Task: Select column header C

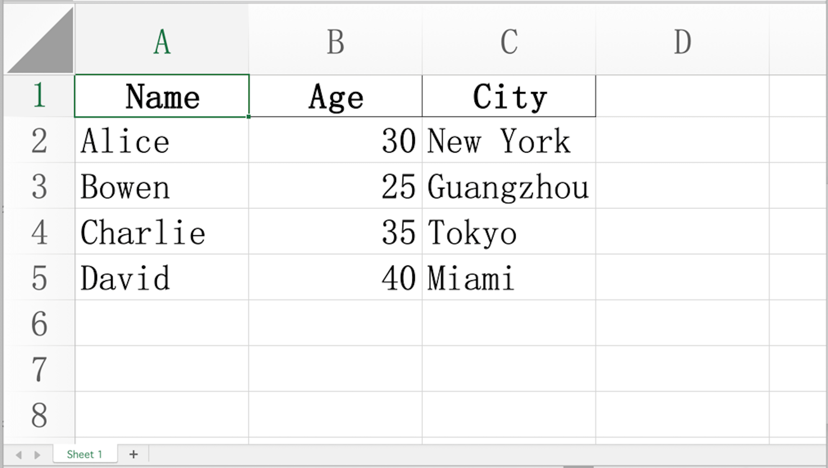Action: pyautogui.click(x=508, y=40)
